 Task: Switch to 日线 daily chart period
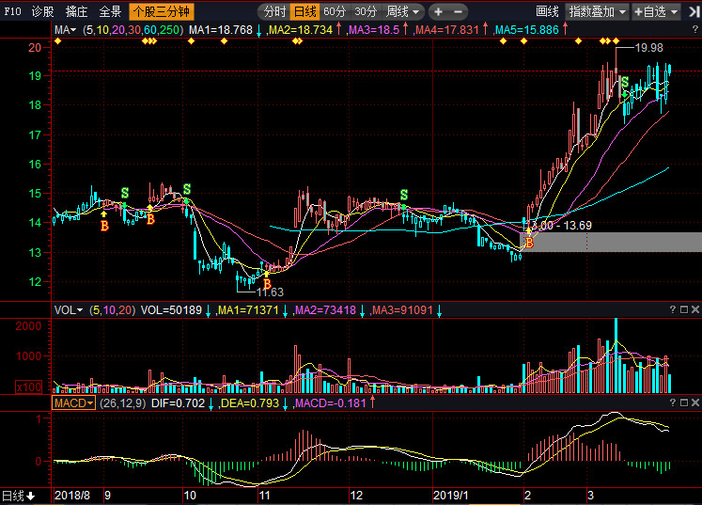tap(304, 12)
